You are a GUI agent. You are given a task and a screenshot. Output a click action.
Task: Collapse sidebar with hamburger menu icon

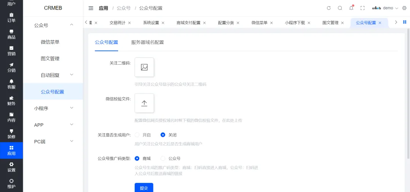(x=91, y=8)
